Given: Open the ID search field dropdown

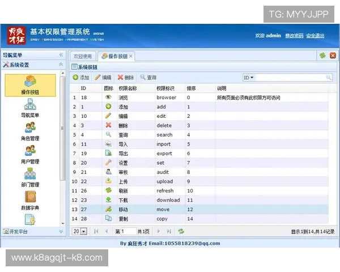Looking at the screenshot, I should pos(249,78).
